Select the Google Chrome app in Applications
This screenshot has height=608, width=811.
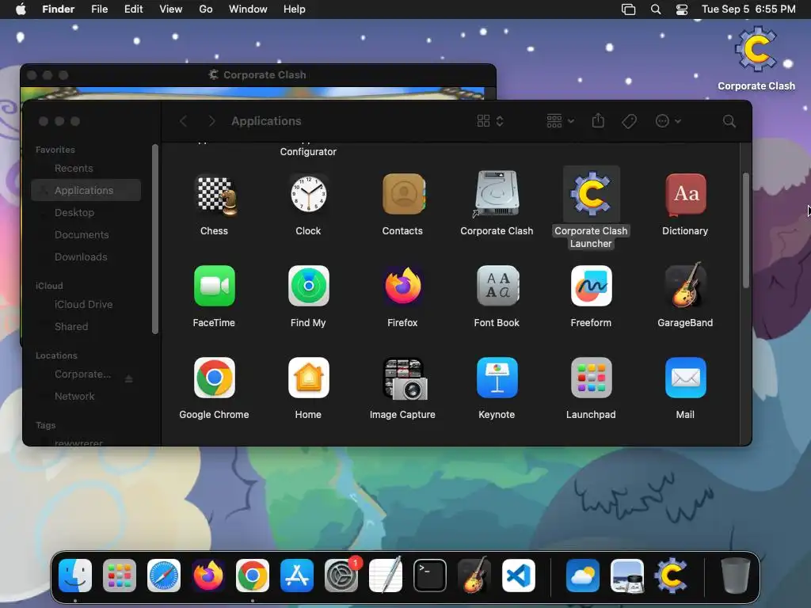click(214, 378)
